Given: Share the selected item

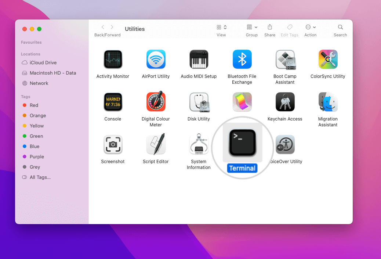Looking at the screenshot, I should [270, 27].
